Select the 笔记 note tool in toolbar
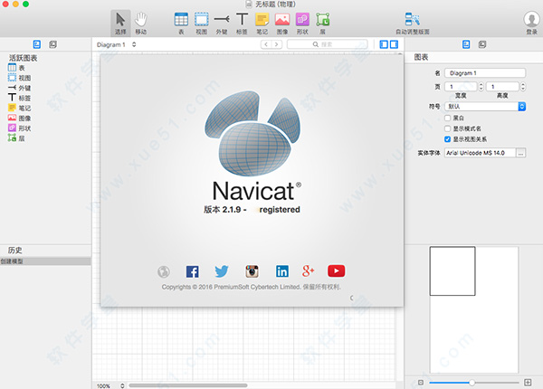Screen dimensions: 543x389 [262, 23]
